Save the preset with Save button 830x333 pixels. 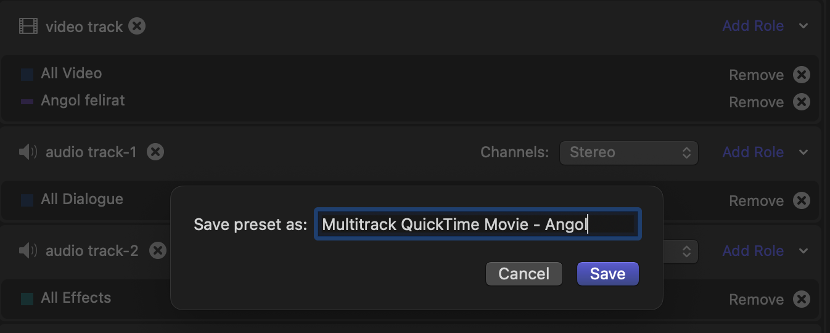[x=608, y=274]
